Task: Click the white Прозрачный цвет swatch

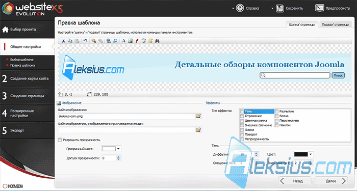Action: 109,149
